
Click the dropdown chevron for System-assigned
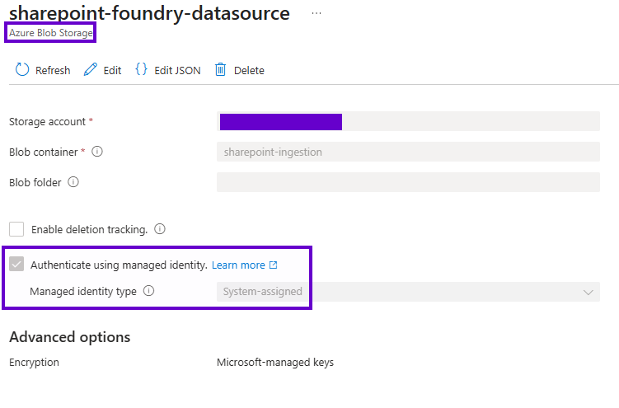(589, 292)
